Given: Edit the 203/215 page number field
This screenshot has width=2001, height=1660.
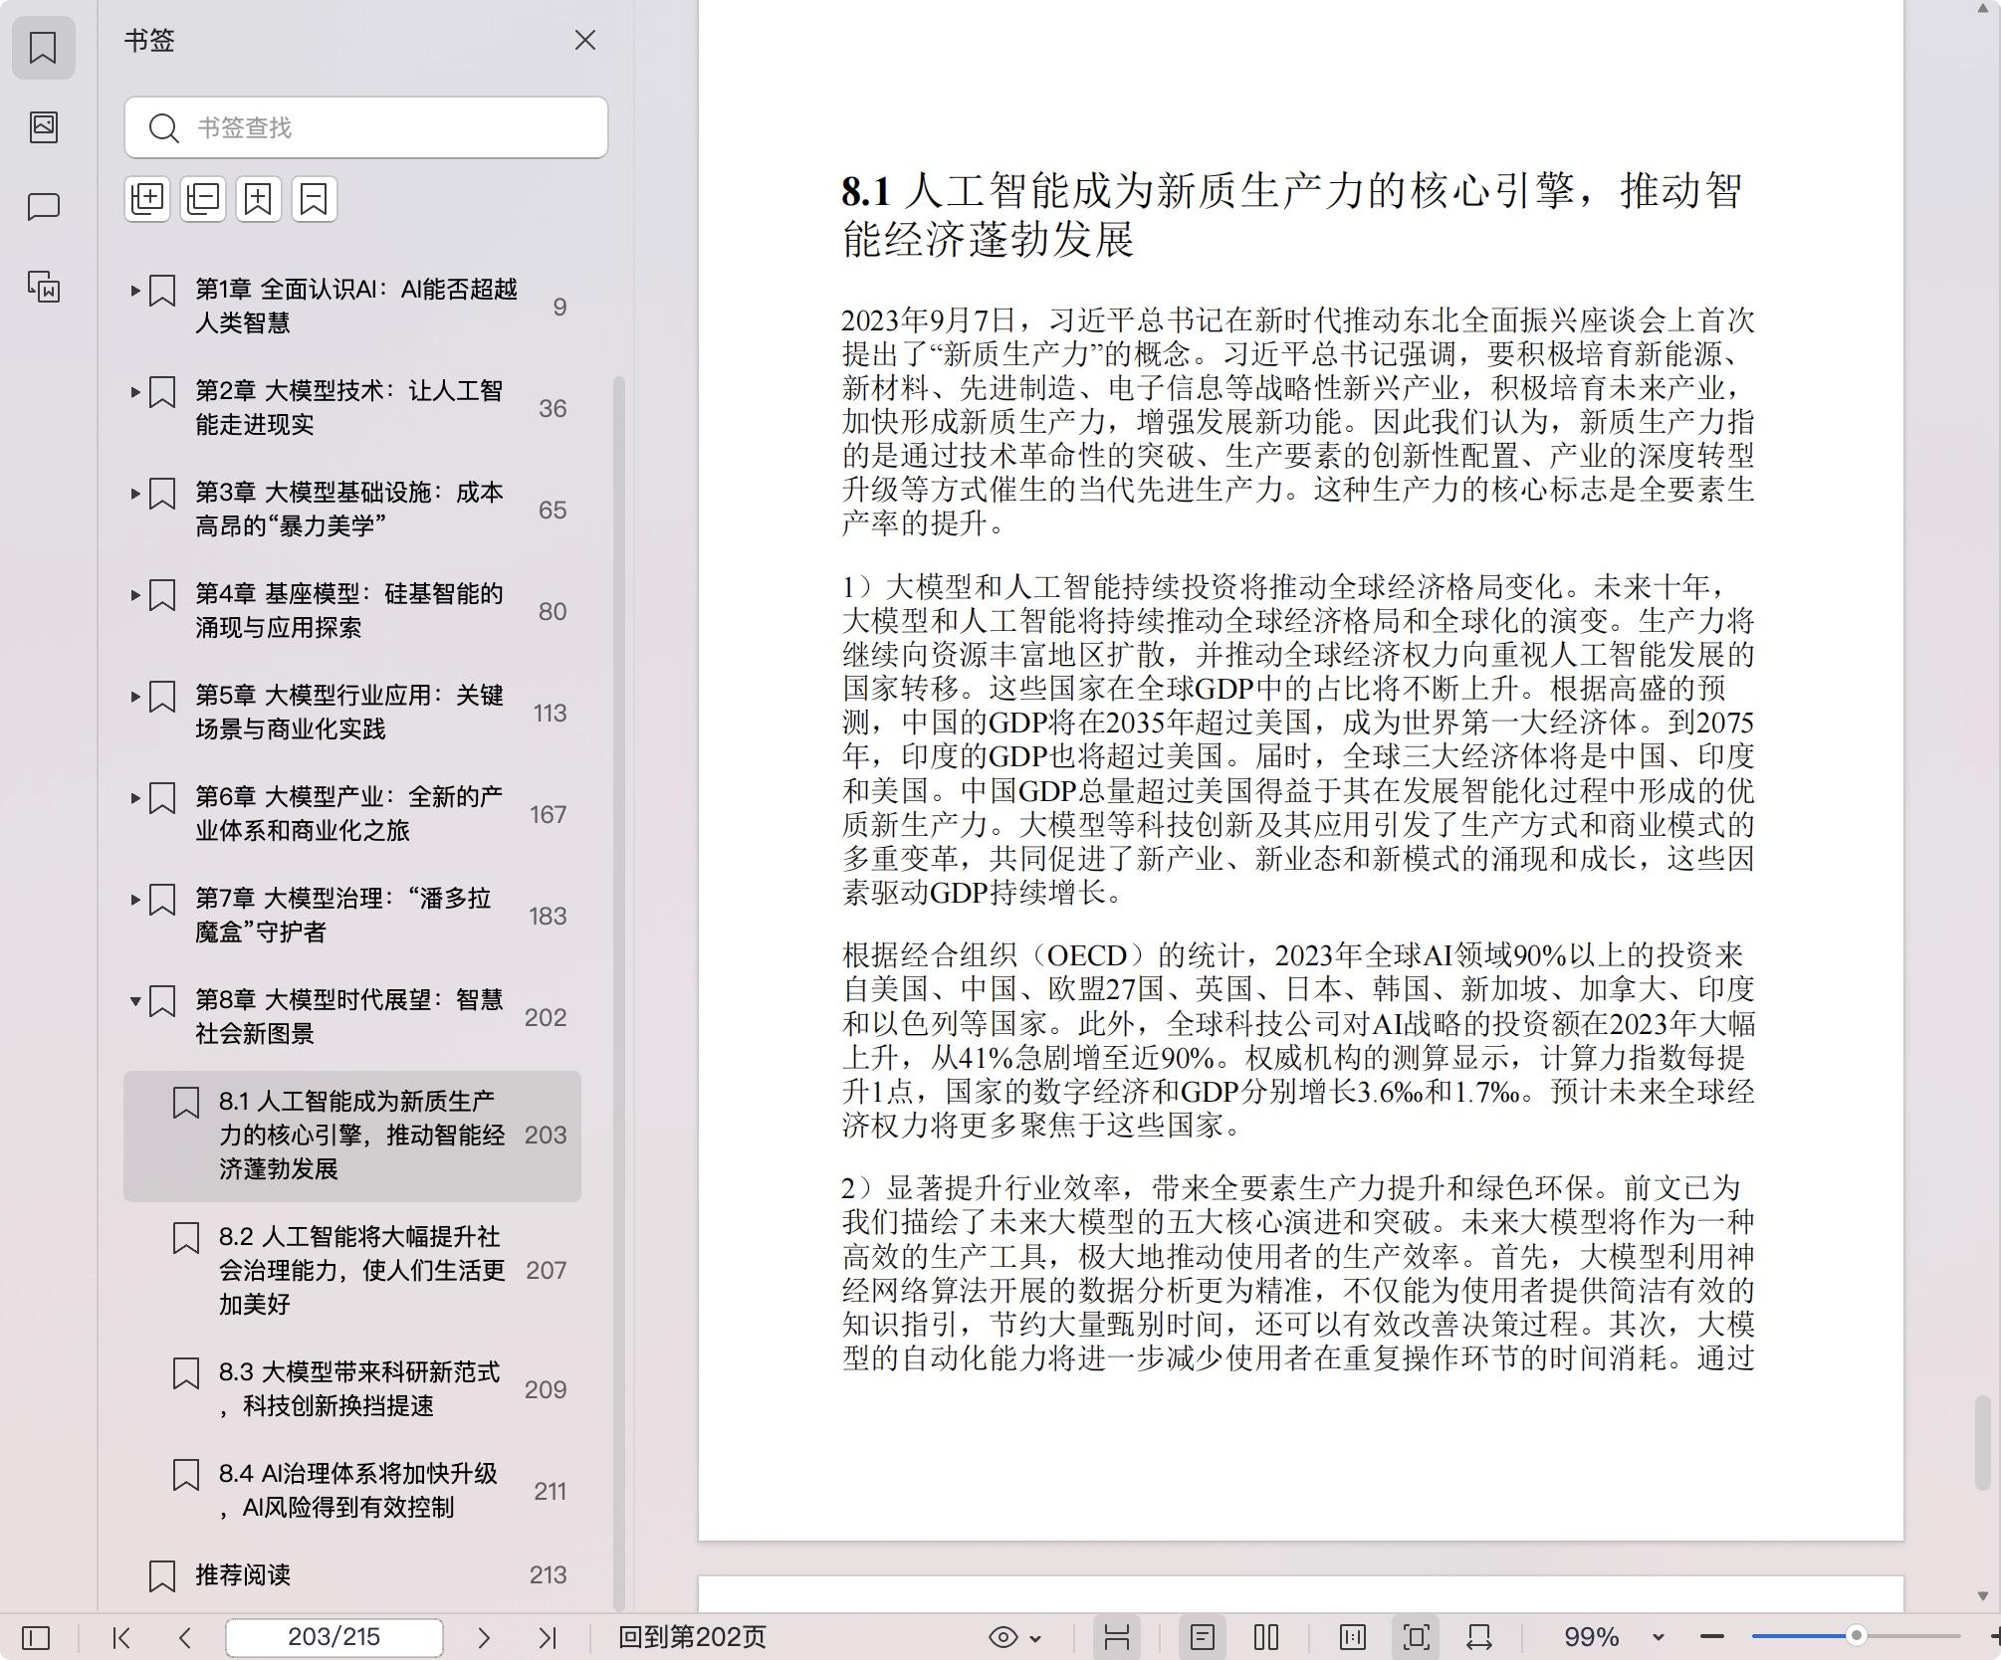Looking at the screenshot, I should [334, 1637].
